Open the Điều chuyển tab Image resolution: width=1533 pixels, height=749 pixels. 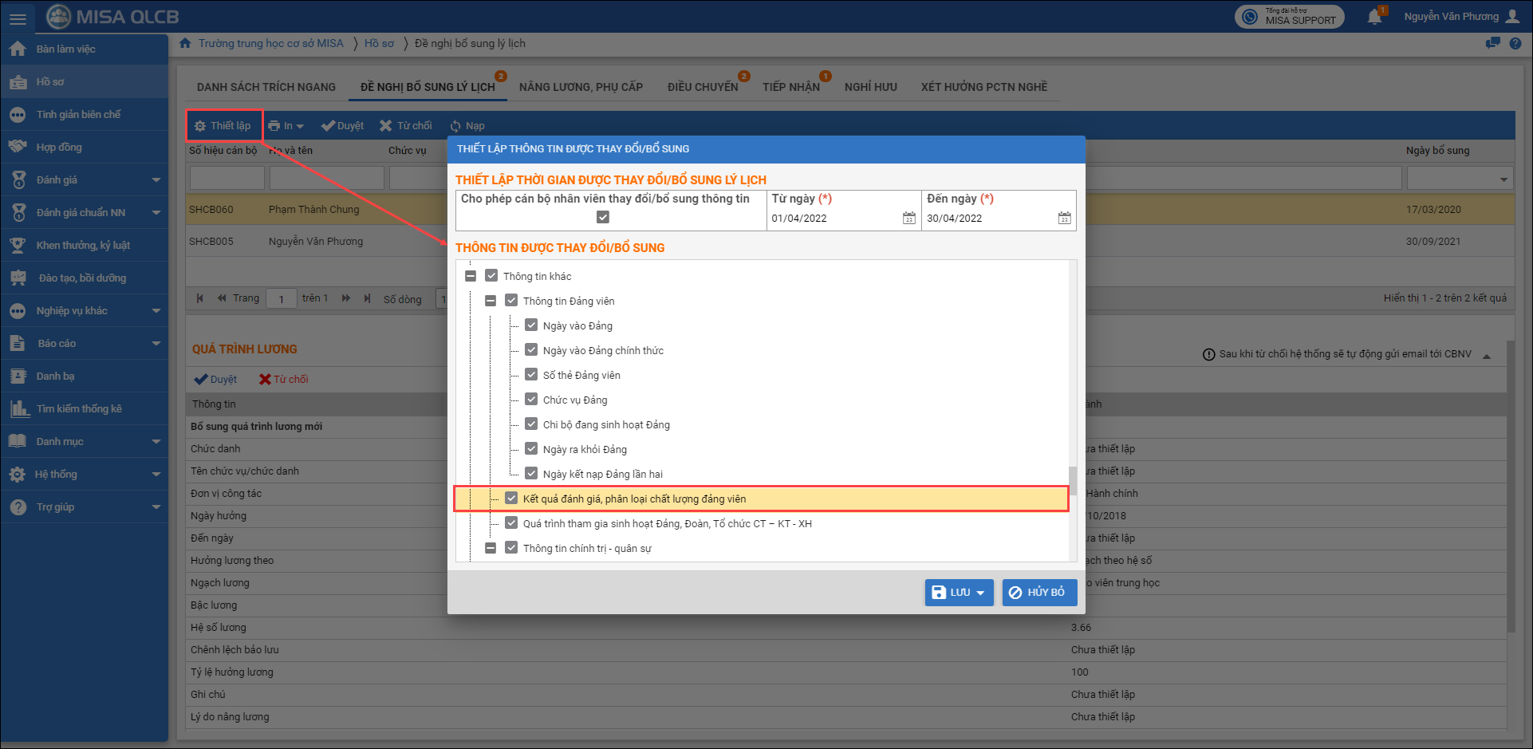702,87
